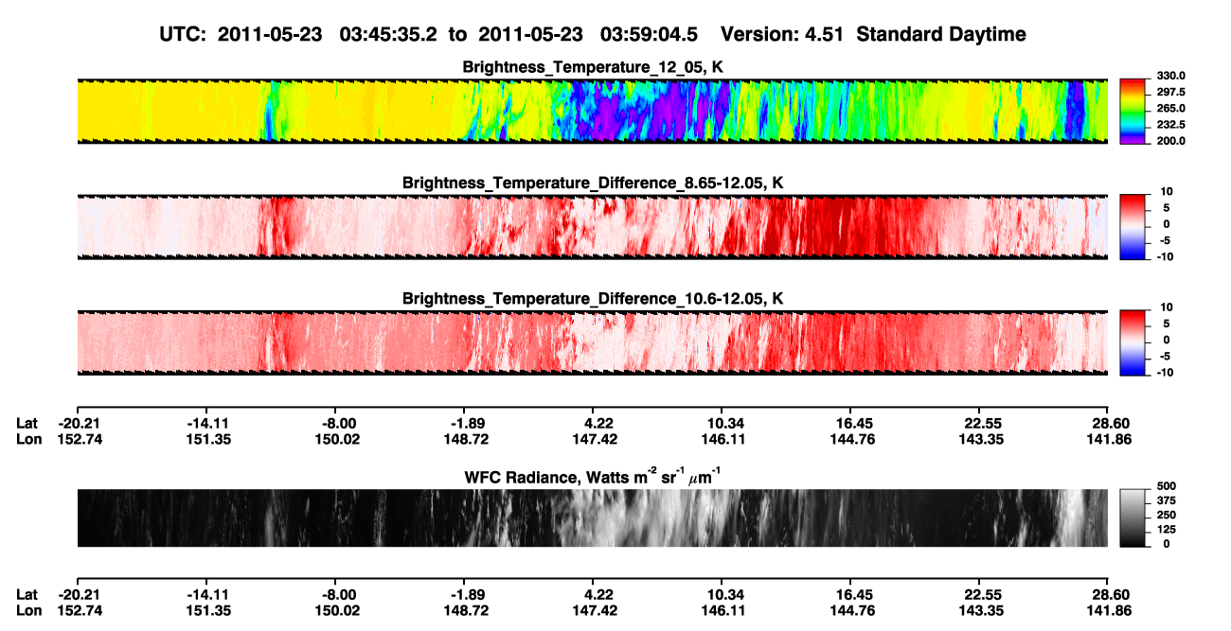Click longitude 148.72 on the axis above WFC title

465,439
